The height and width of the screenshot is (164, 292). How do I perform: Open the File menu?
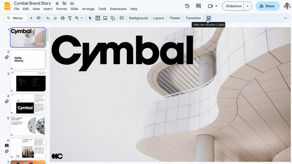pos(16,9)
